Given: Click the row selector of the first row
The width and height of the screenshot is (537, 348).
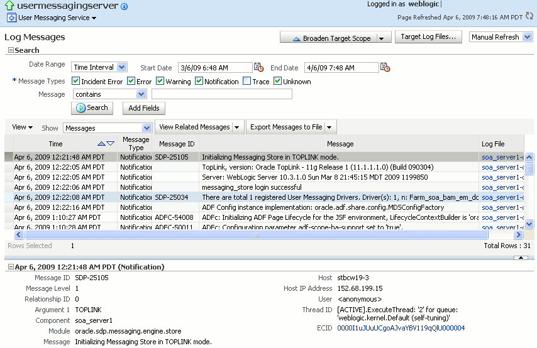Looking at the screenshot, I should tap(9, 157).
